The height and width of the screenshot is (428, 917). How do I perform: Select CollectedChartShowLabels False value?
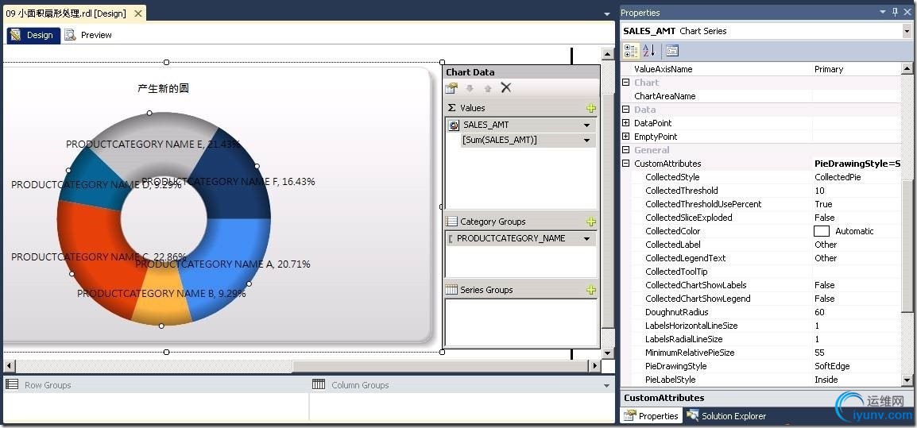pyautogui.click(x=825, y=285)
